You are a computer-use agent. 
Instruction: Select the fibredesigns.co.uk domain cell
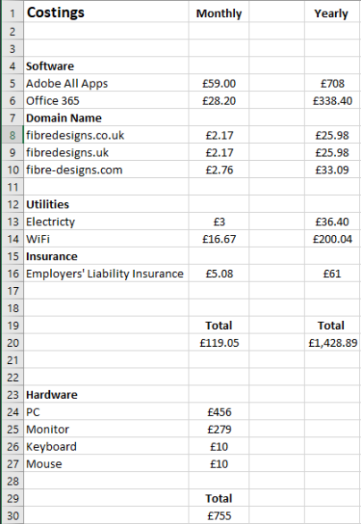click(x=106, y=135)
